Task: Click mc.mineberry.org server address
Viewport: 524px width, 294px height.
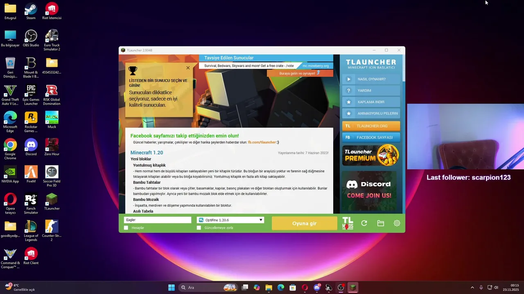Action: 316,66
